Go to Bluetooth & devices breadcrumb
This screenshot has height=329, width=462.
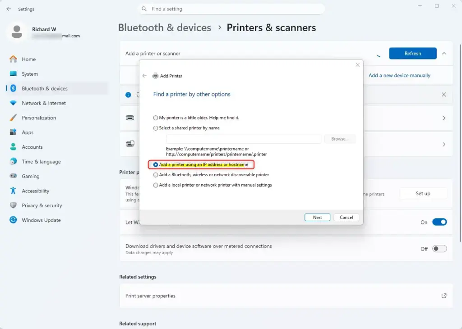point(164,27)
